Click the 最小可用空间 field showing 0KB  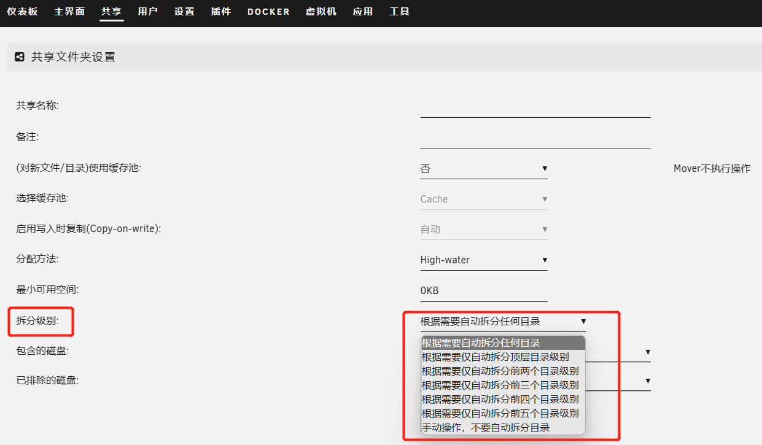tap(483, 291)
